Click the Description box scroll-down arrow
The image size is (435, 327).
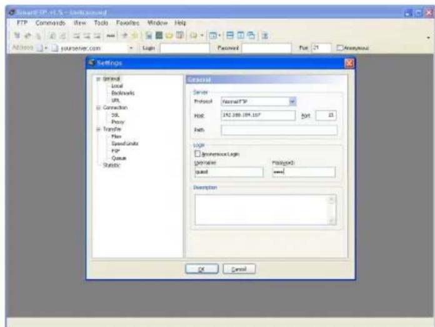click(x=332, y=221)
